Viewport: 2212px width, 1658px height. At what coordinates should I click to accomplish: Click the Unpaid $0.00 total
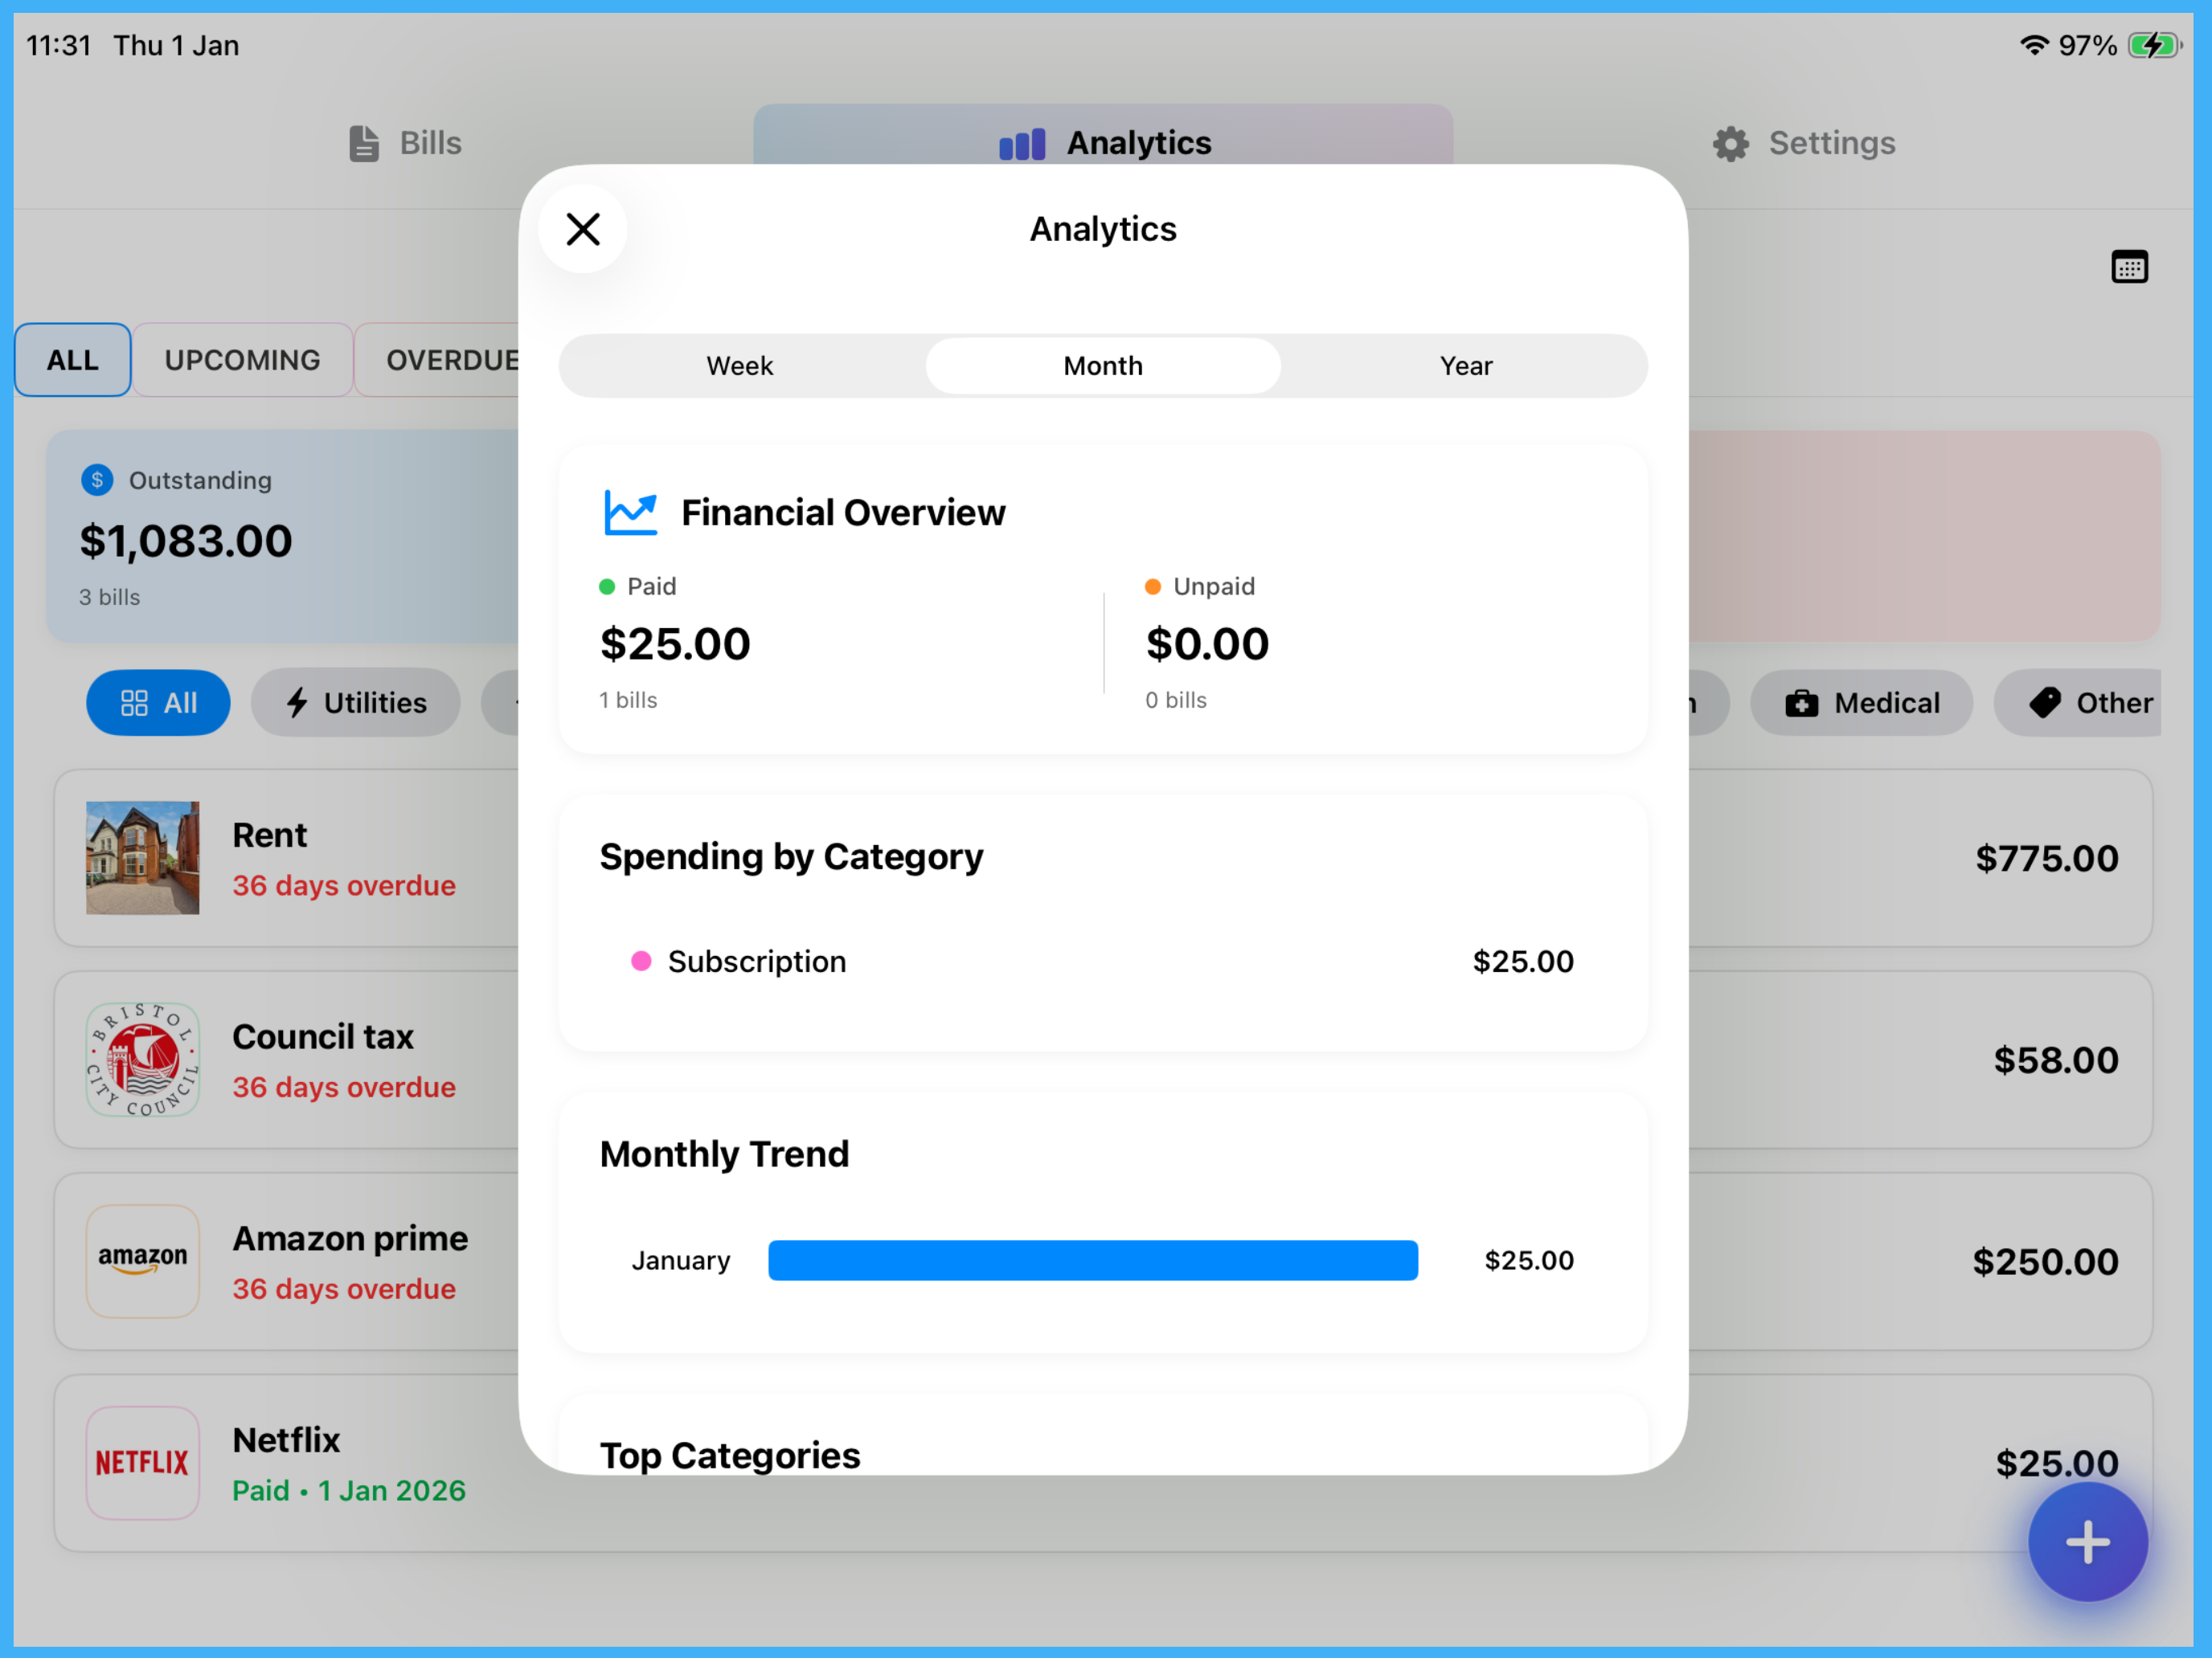1207,643
